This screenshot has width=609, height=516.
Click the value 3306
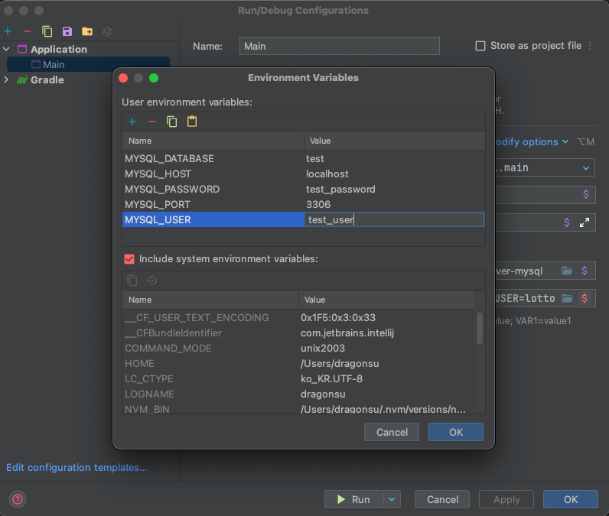point(318,204)
